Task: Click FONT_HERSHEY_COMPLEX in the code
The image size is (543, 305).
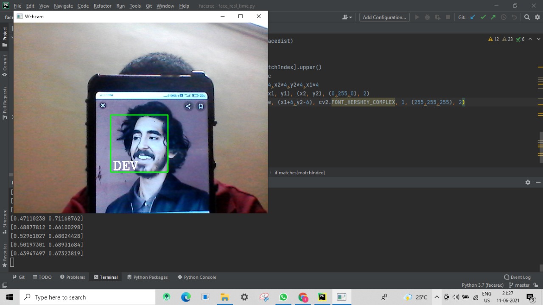Action: click(x=363, y=102)
